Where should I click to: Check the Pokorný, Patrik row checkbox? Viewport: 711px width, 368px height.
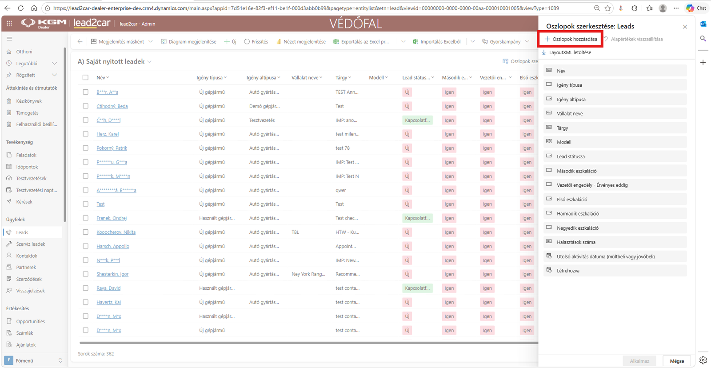pyautogui.click(x=85, y=148)
